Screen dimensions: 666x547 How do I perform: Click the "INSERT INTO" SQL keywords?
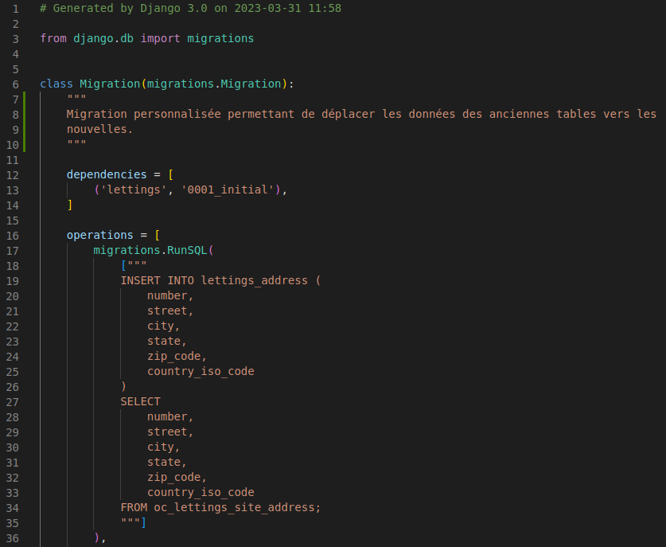point(157,280)
